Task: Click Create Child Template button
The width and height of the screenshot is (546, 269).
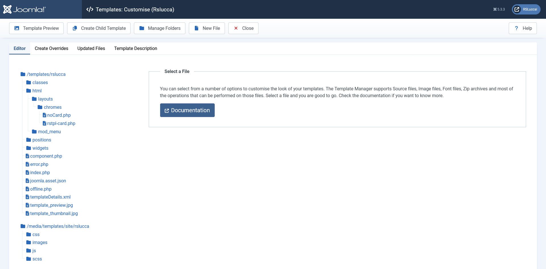Action: (99, 28)
